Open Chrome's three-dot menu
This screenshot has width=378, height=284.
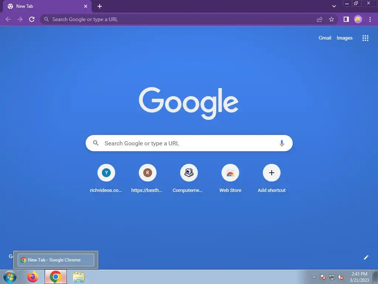pyautogui.click(x=370, y=19)
